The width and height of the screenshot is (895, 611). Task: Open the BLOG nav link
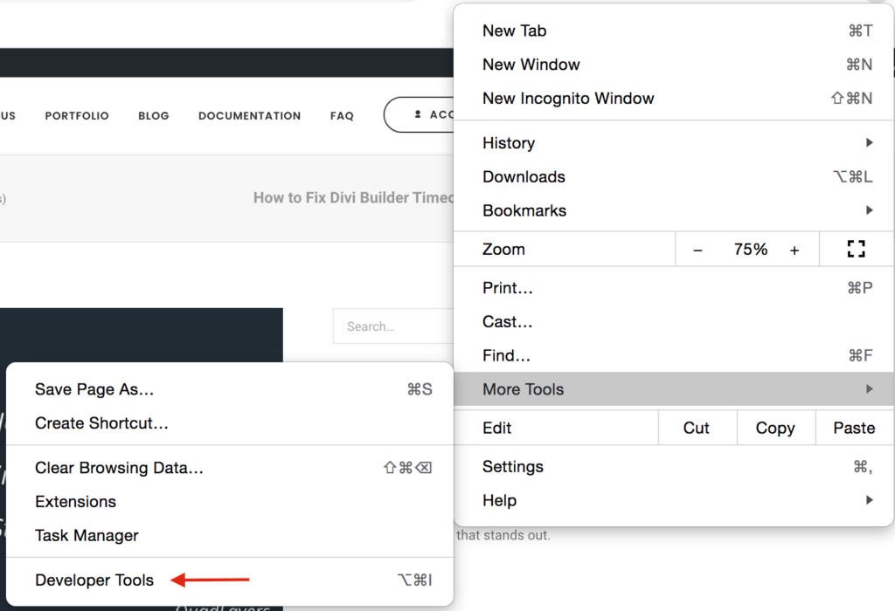[154, 116]
